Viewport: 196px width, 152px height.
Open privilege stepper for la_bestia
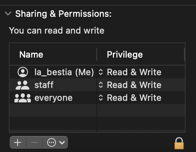tap(101, 72)
